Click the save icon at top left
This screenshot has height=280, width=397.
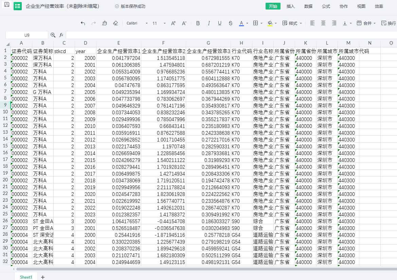(6, 4)
